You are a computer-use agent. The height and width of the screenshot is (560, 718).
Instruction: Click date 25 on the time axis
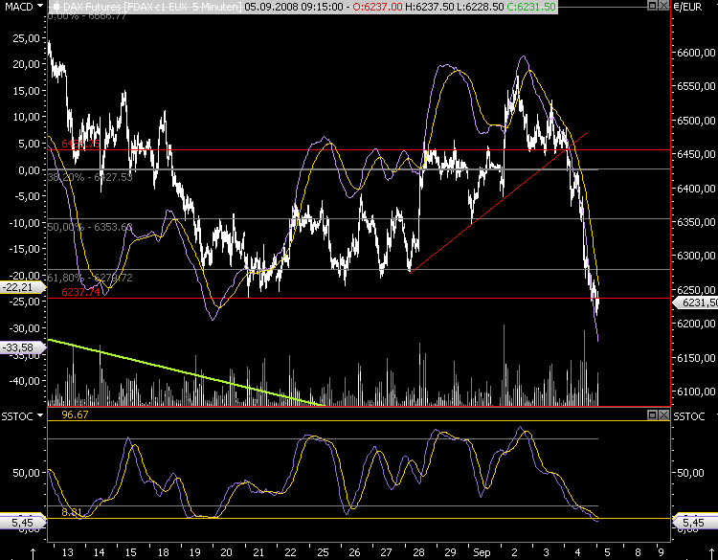pyautogui.click(x=323, y=552)
